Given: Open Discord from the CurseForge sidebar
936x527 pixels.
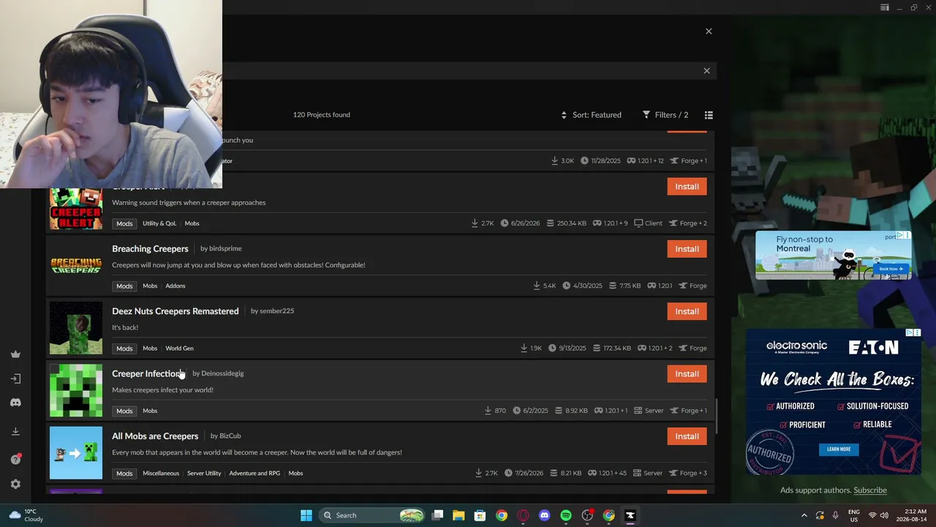Looking at the screenshot, I should click(15, 403).
